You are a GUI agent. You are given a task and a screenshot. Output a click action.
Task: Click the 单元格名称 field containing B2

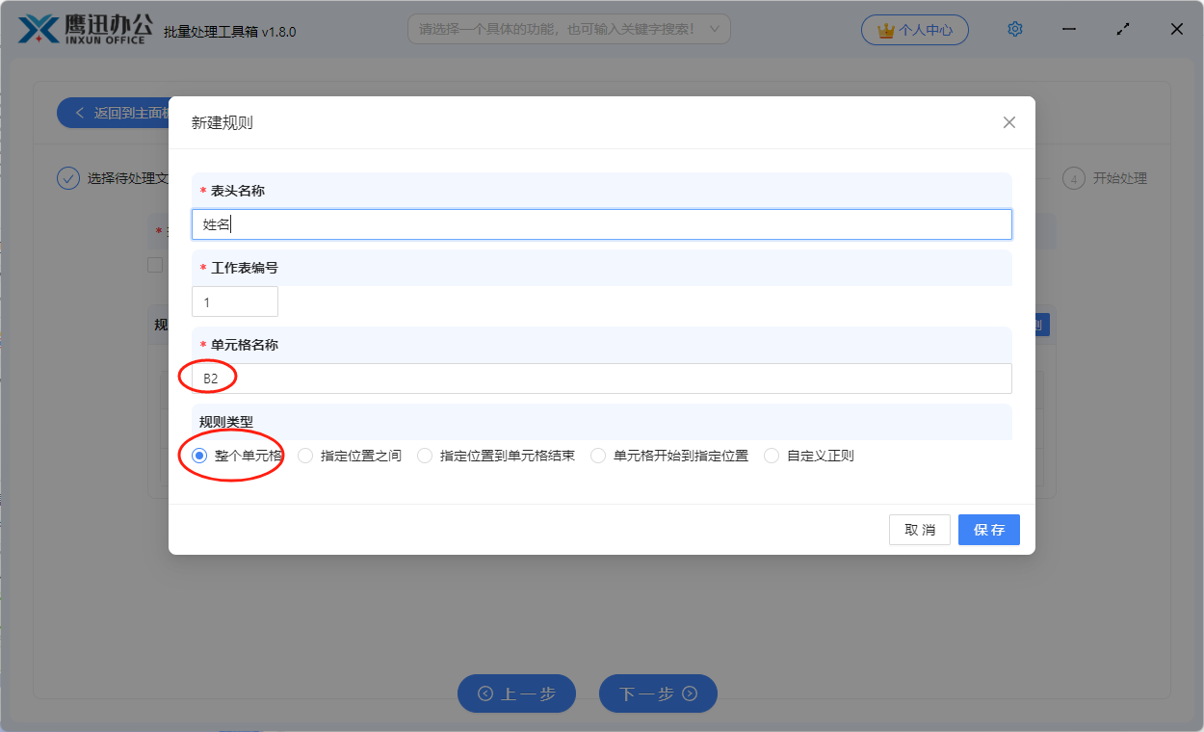click(x=601, y=379)
